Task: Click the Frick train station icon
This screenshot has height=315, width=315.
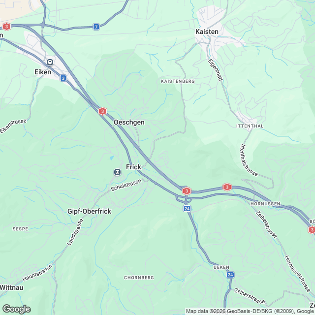Action: click(x=117, y=172)
